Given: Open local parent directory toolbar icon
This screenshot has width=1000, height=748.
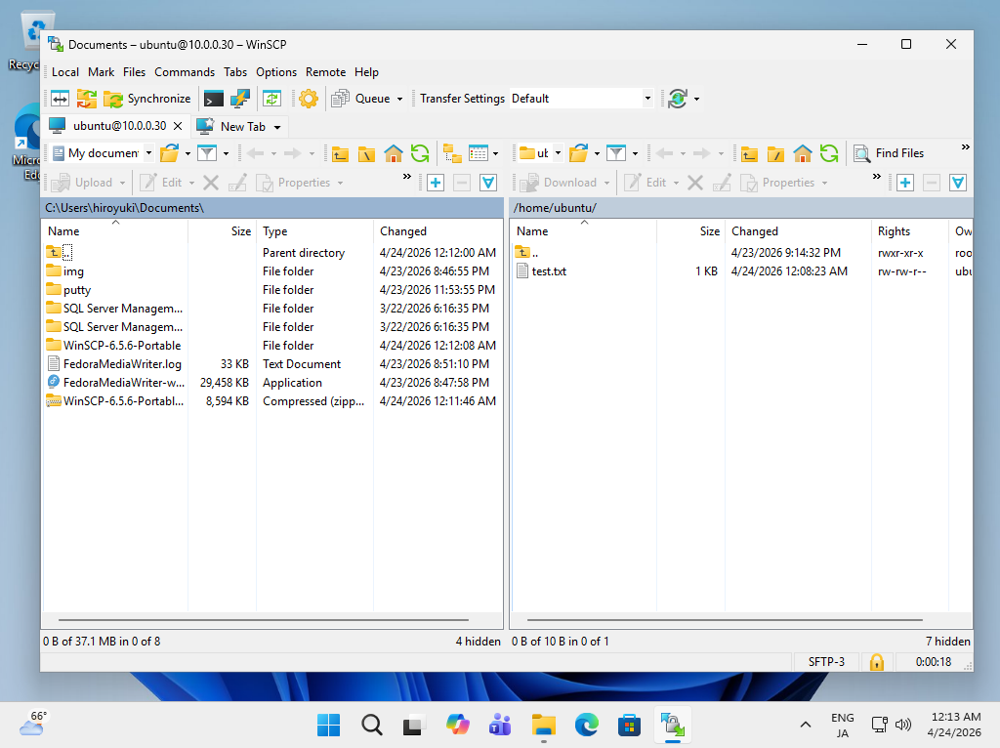Looking at the screenshot, I should [340, 153].
